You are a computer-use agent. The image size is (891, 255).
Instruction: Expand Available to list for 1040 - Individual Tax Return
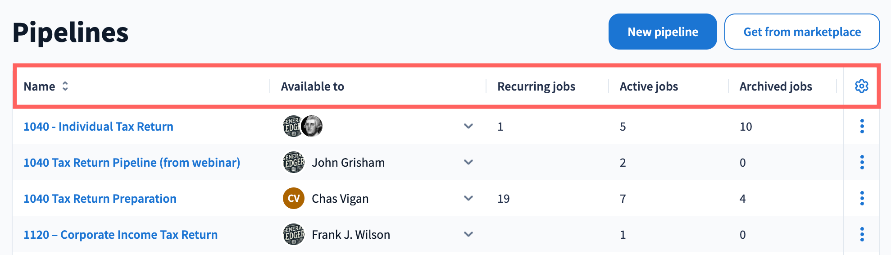point(468,127)
